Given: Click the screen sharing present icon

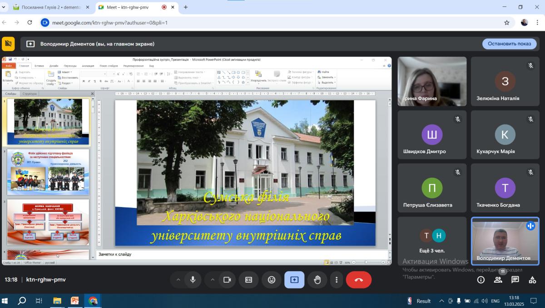Looking at the screenshot, I should pyautogui.click(x=294, y=280).
